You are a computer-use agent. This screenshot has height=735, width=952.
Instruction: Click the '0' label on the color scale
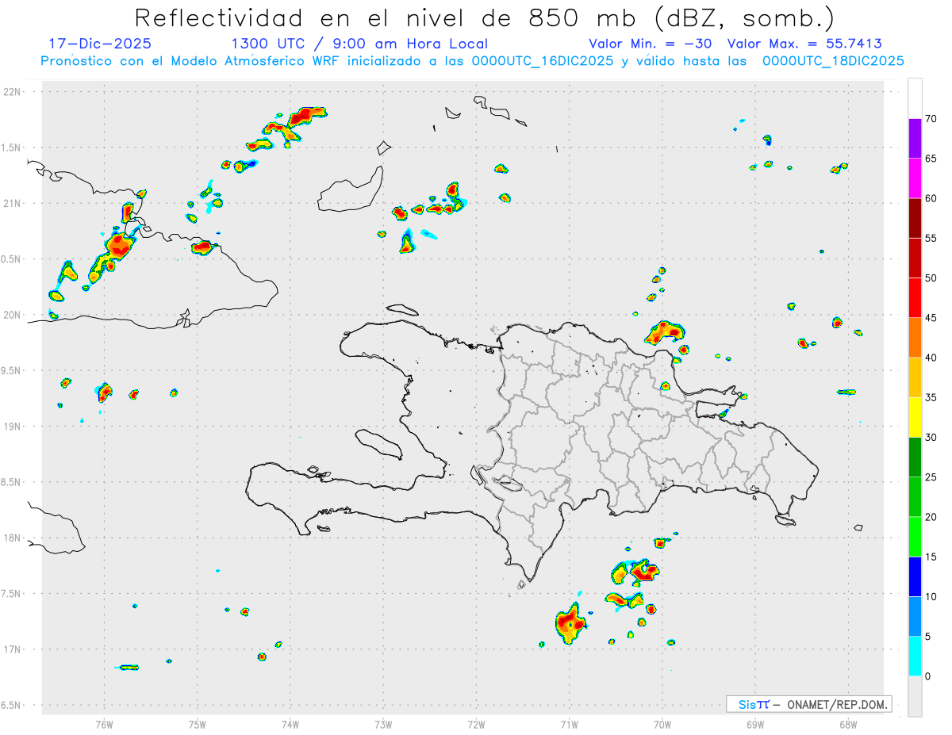[928, 676]
